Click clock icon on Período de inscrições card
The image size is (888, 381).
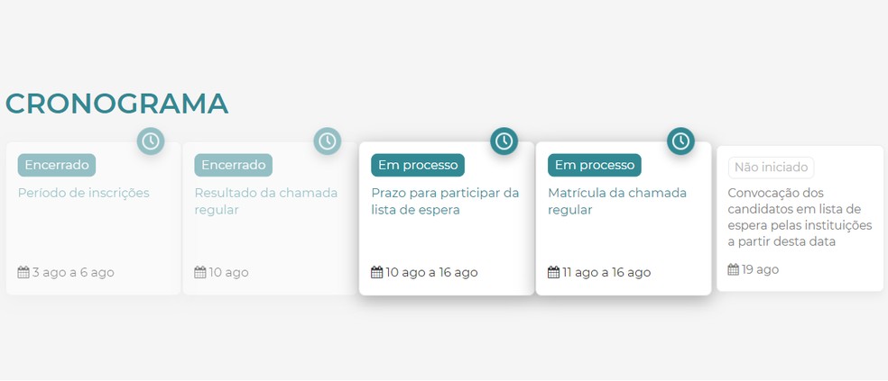tap(151, 141)
